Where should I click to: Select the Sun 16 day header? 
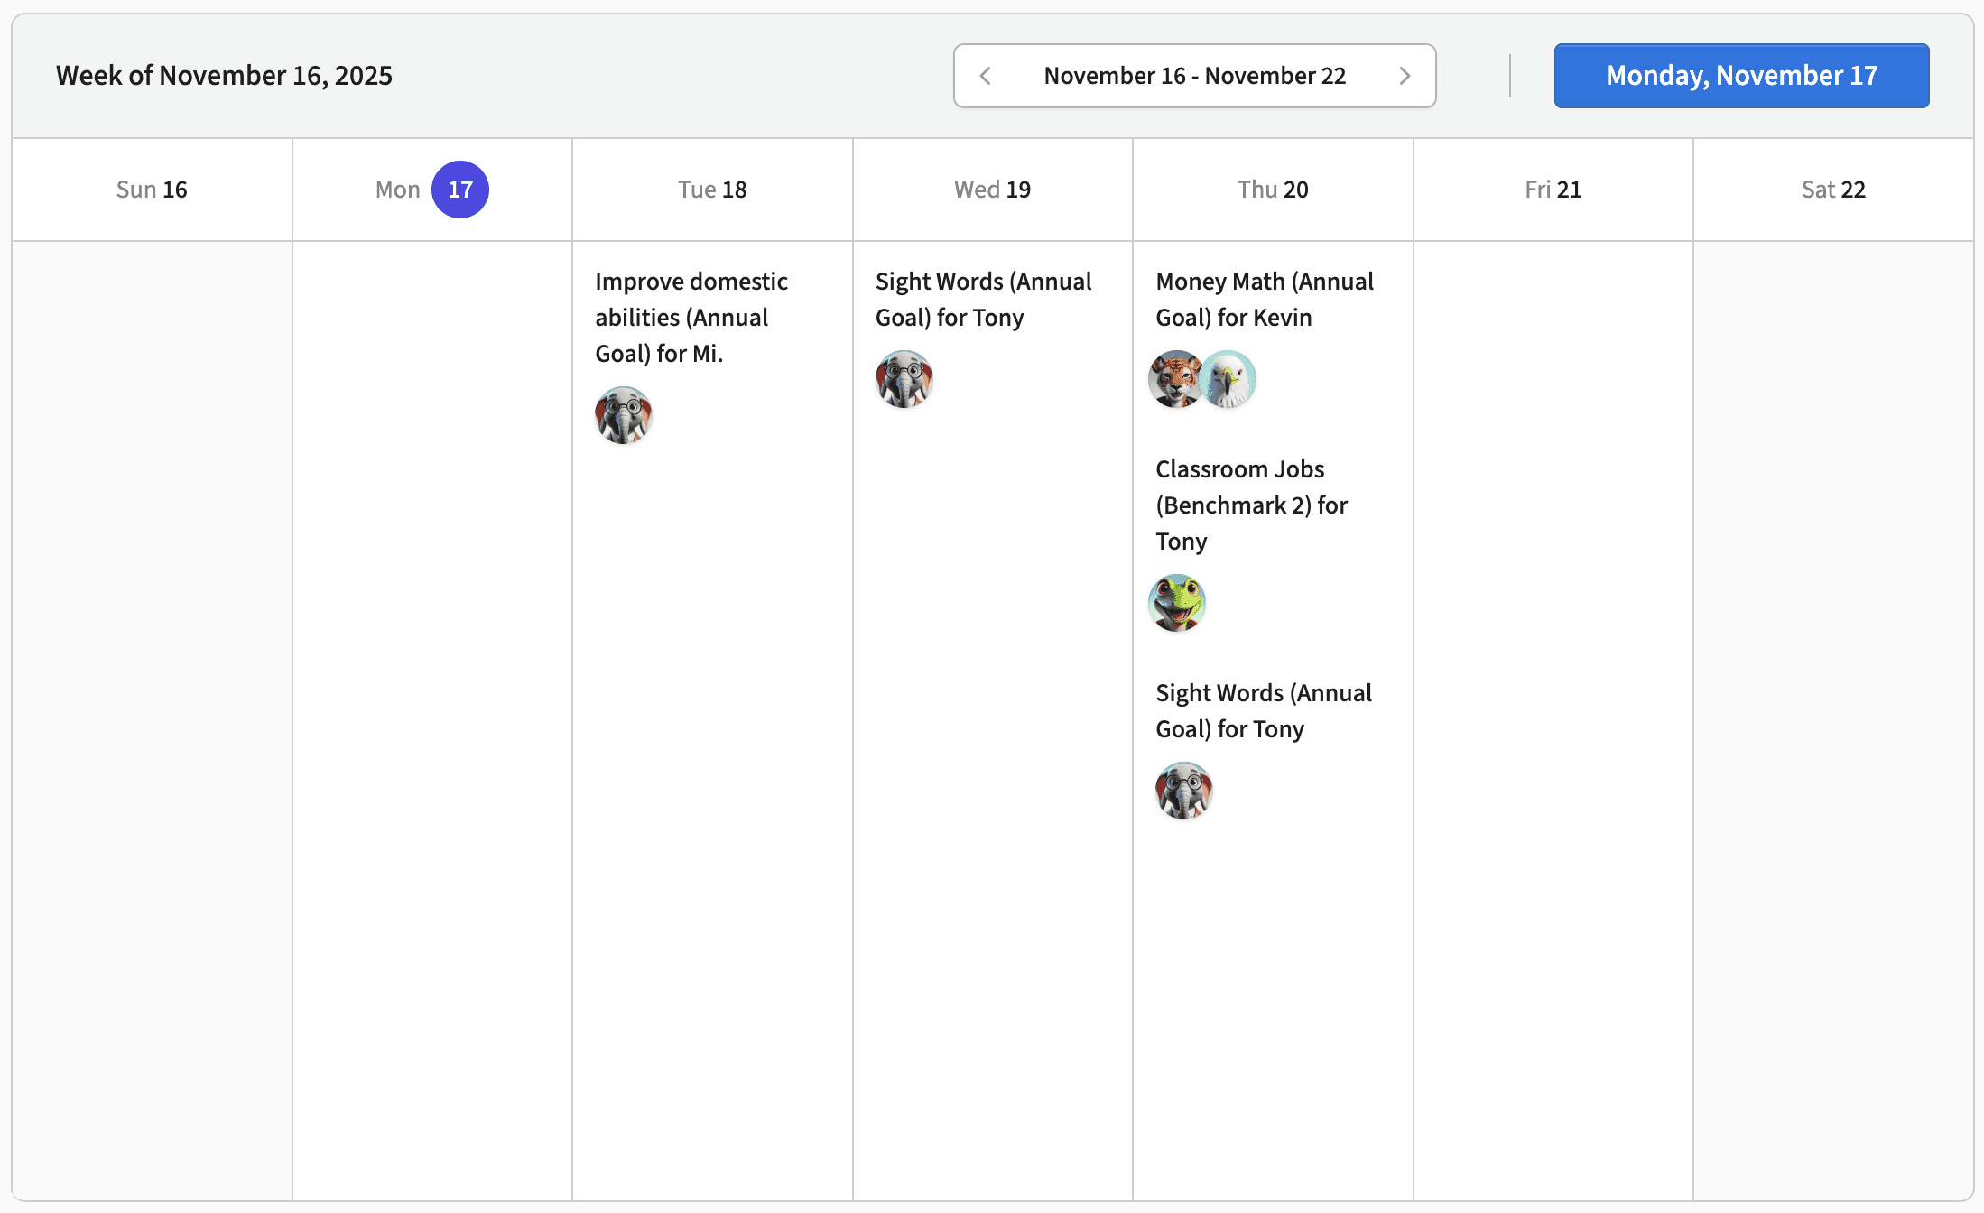152,190
